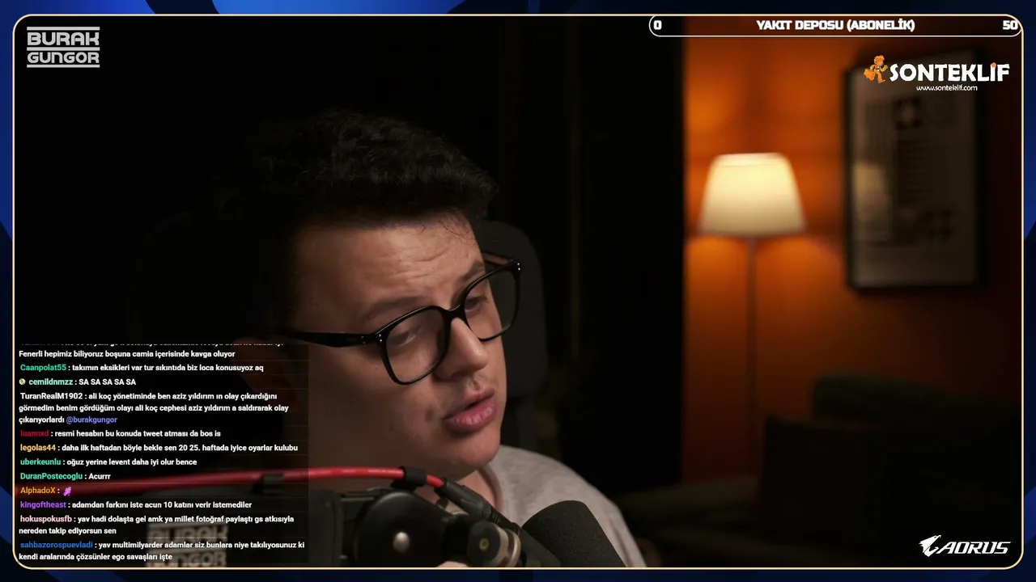1036x582 pixels.
Task: Select chat username AlphadoX
Action: (38, 491)
